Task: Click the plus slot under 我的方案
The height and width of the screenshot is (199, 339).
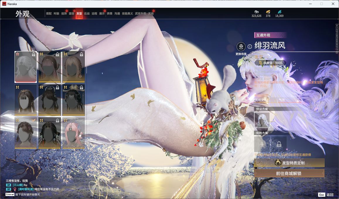Action: 262,144
